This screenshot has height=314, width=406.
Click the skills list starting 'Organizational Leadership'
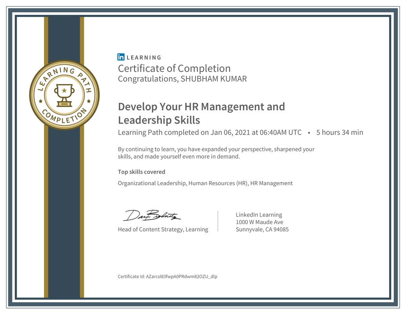(205, 183)
